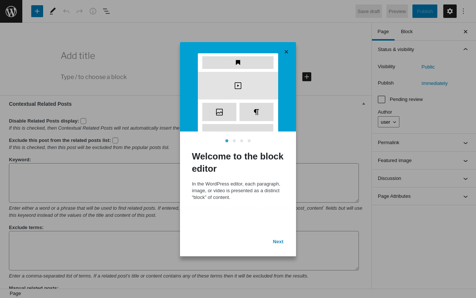The image size is (476, 298).
Task: Click Save draft button
Action: 369,11
